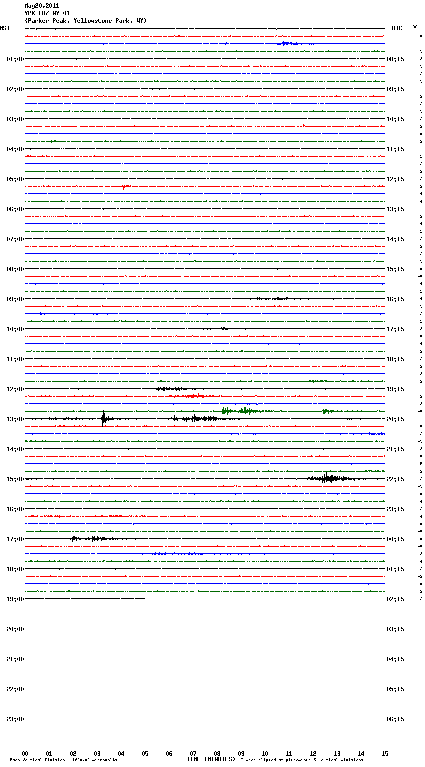Click the black burst on the 17:00 trace

[94, 539]
